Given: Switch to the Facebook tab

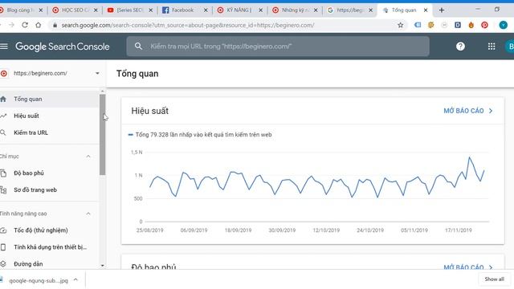Looking at the screenshot, I should pyautogui.click(x=182, y=10).
